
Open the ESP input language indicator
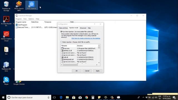point(160,97)
